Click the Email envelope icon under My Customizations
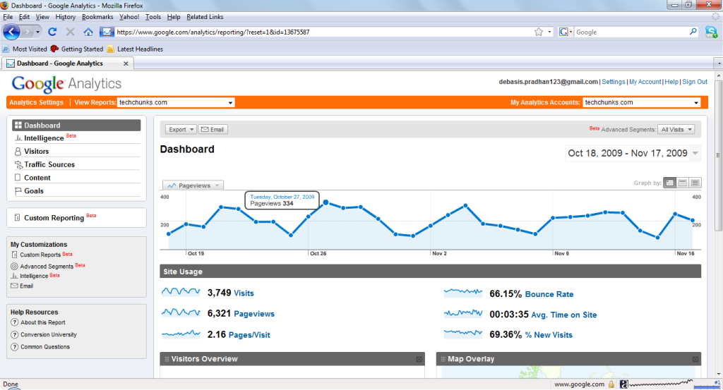 (14, 286)
